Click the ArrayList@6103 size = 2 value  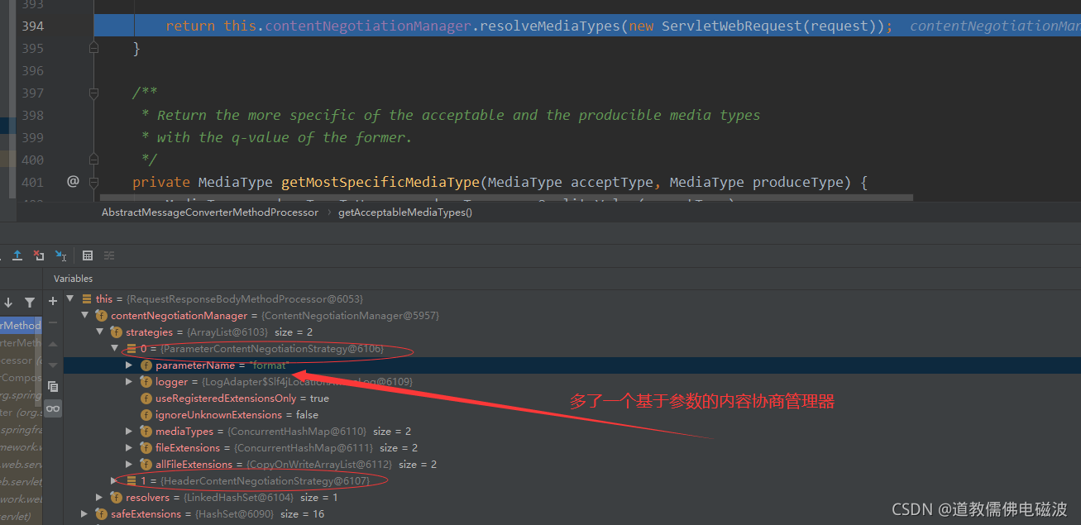[x=227, y=332]
